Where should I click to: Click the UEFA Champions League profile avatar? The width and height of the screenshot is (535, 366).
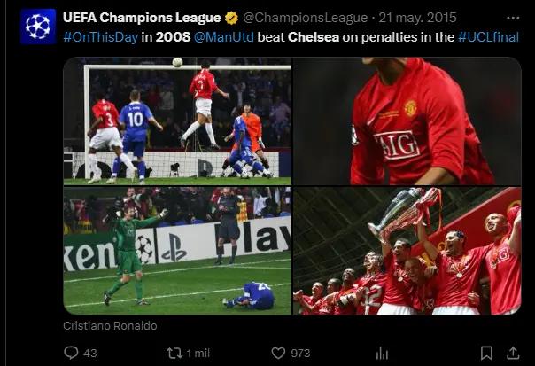pyautogui.click(x=37, y=27)
